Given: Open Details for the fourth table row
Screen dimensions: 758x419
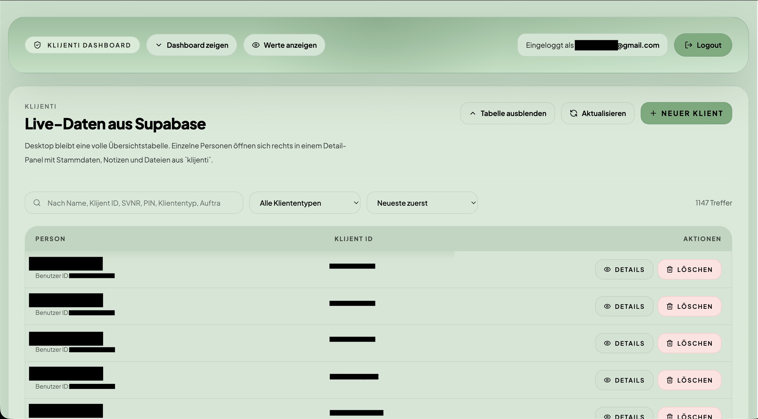Looking at the screenshot, I should (624, 380).
